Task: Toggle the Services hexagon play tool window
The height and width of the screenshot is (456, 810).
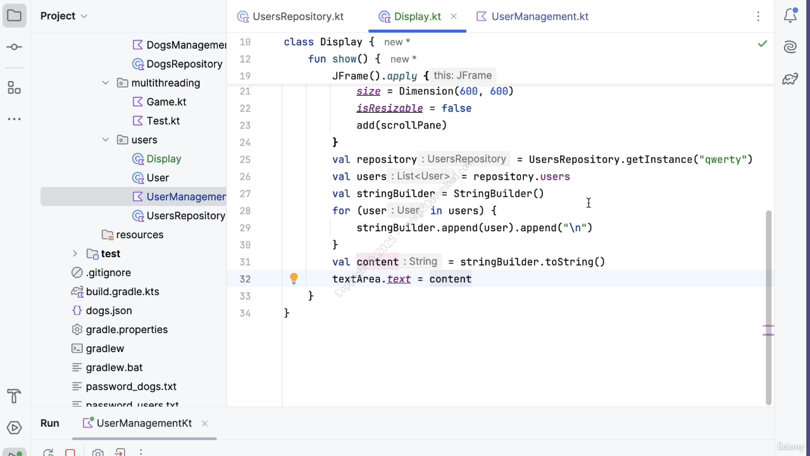Action: [14, 428]
